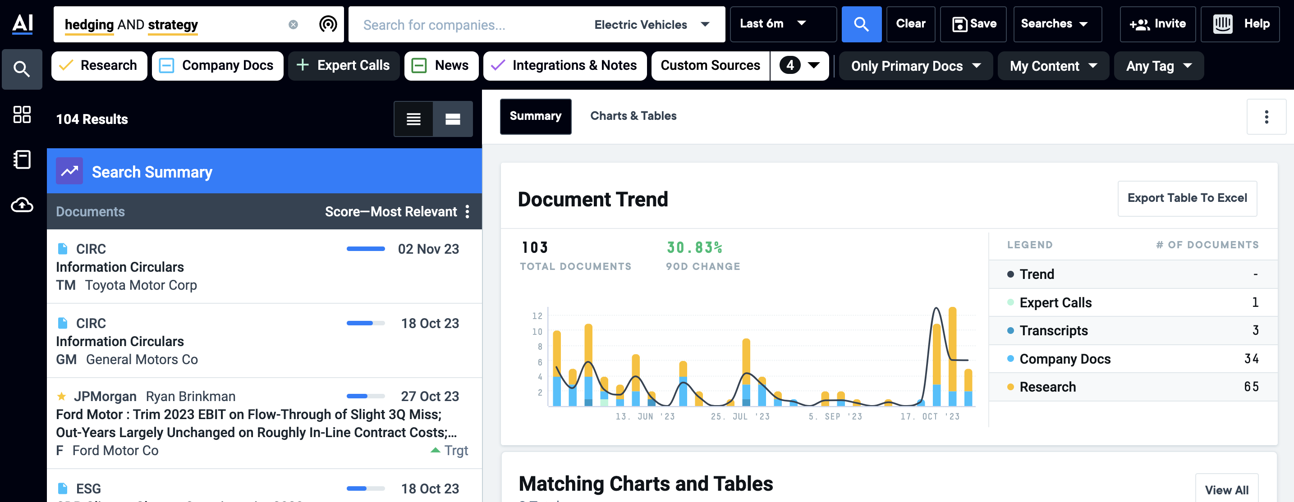
Task: Click the Research legend color dot
Action: pyautogui.click(x=1011, y=387)
